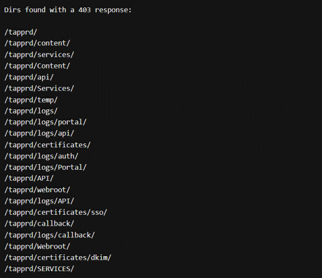The image size is (322, 278).
Task: Select the lowercase /tapprd/webroot/ path
Action: coord(37,190)
